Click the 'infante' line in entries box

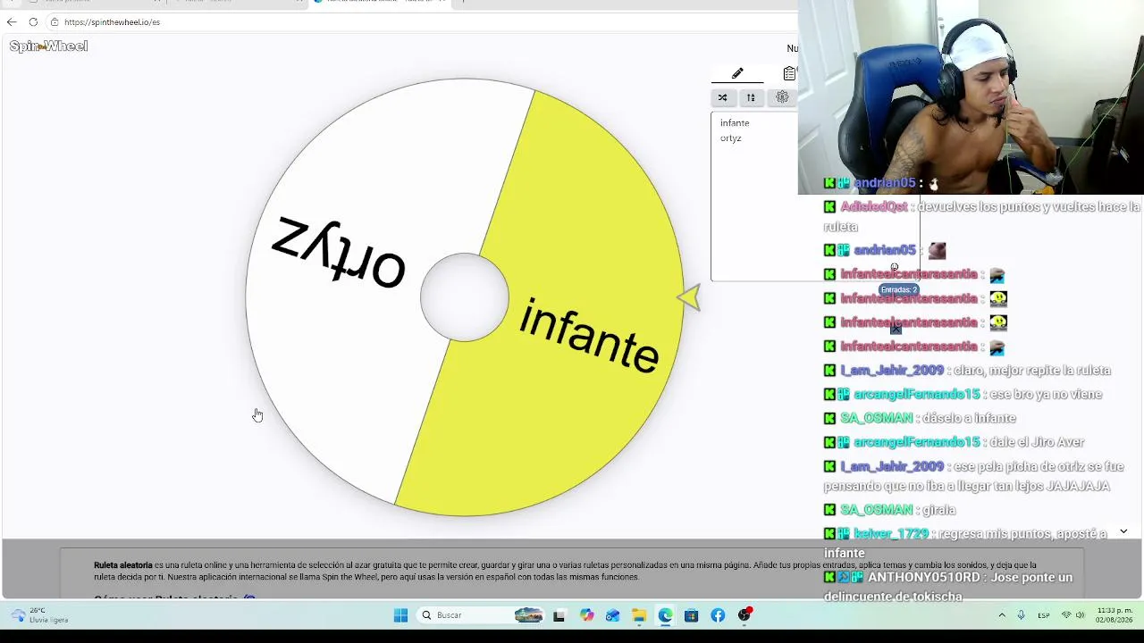pos(735,123)
